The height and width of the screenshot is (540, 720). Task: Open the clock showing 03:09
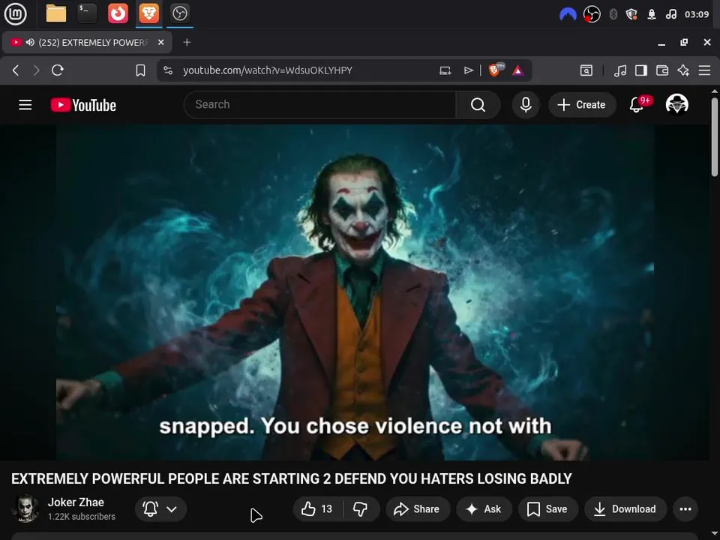click(x=697, y=14)
